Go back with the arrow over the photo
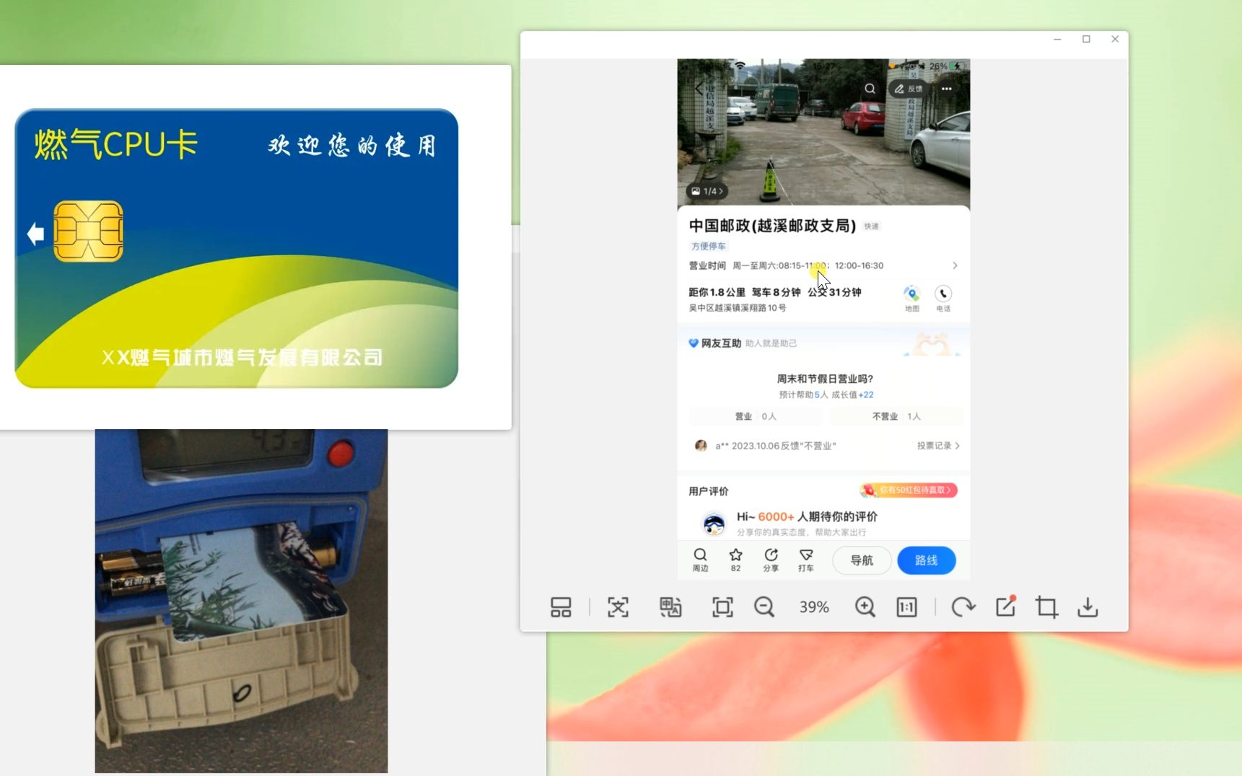1242x776 pixels. coord(699,89)
